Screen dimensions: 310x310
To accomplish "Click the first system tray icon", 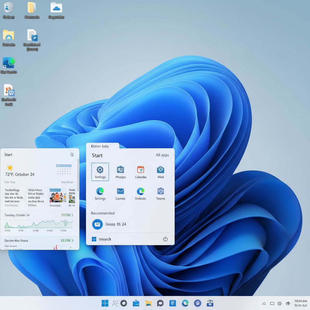I will (x=264, y=303).
